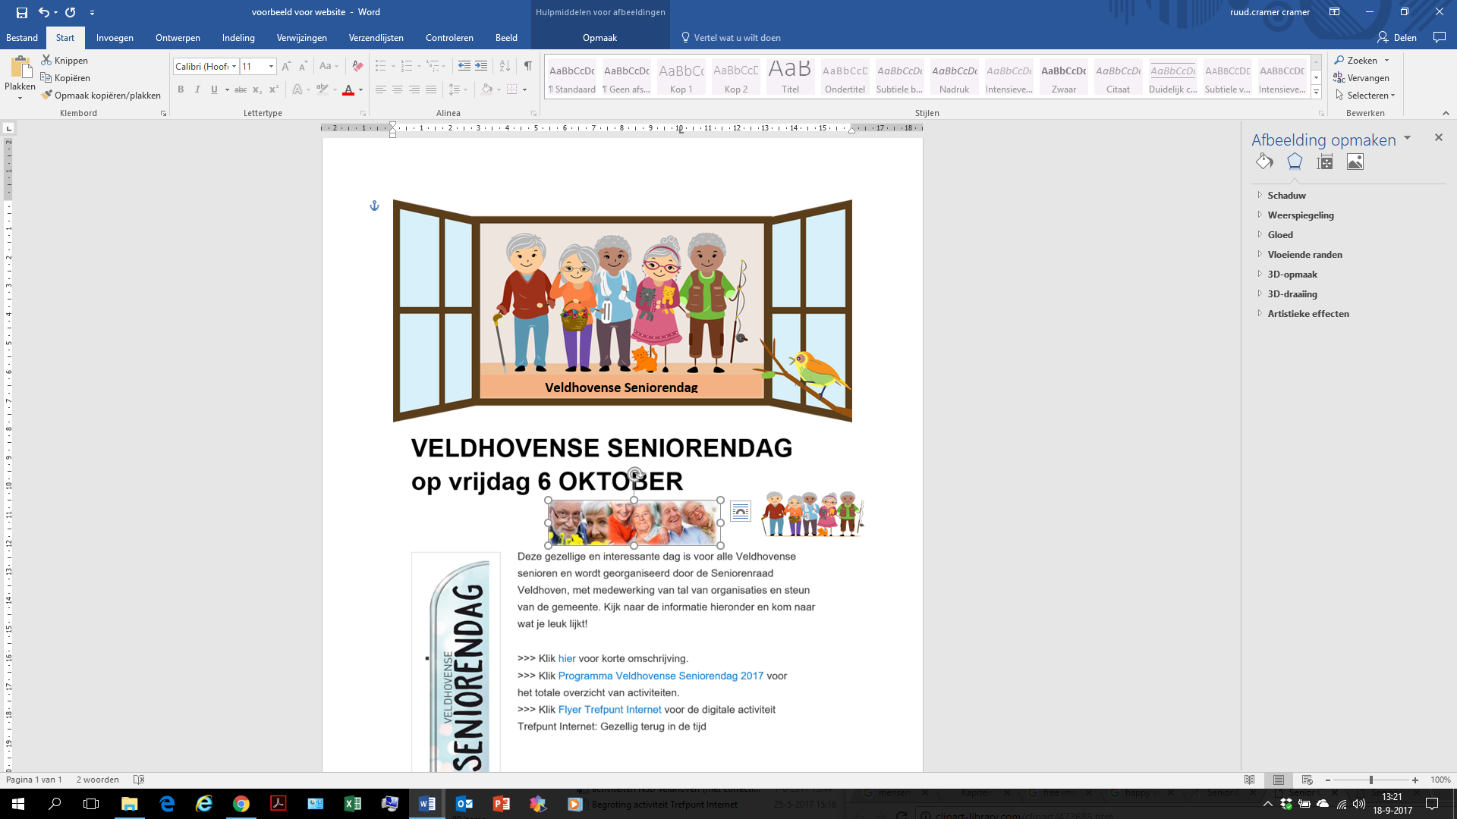Click the zoom slider in status bar
This screenshot has width=1457, height=819.
tap(1370, 780)
